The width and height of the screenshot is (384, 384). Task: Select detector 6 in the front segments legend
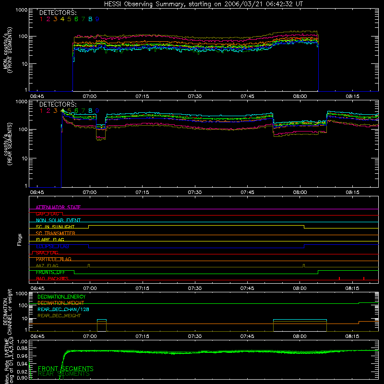pos(76,19)
